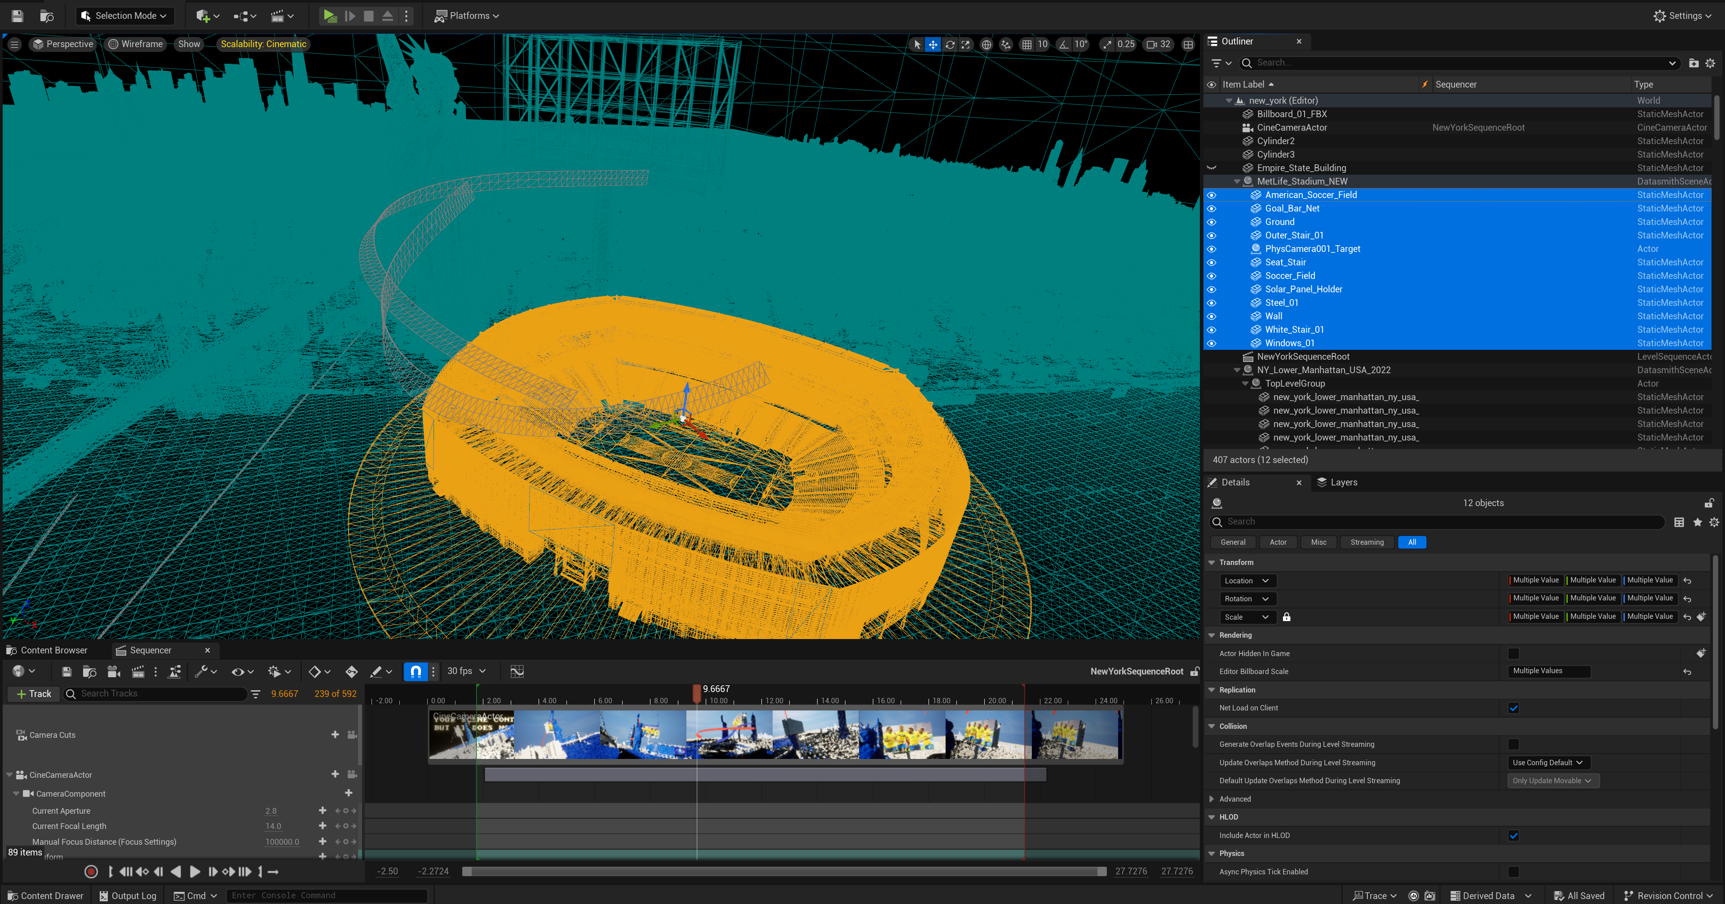Click the Track add button
1725x904 pixels.
[34, 694]
